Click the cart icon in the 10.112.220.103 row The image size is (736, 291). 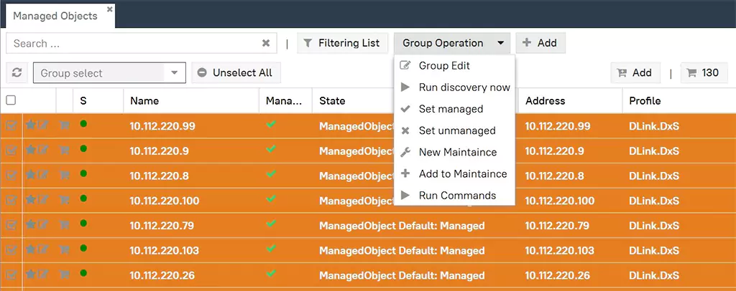[64, 250]
